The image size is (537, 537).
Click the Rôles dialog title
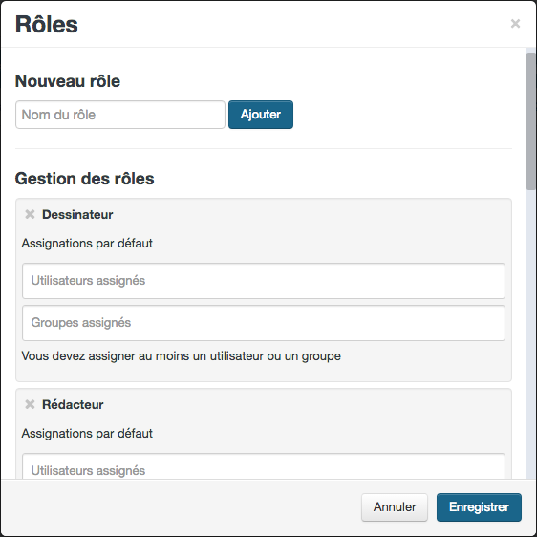tap(47, 25)
